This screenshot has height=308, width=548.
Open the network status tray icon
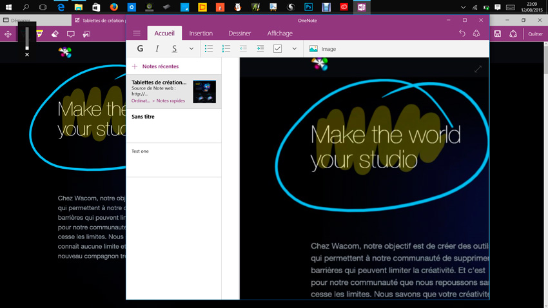coord(475,7)
